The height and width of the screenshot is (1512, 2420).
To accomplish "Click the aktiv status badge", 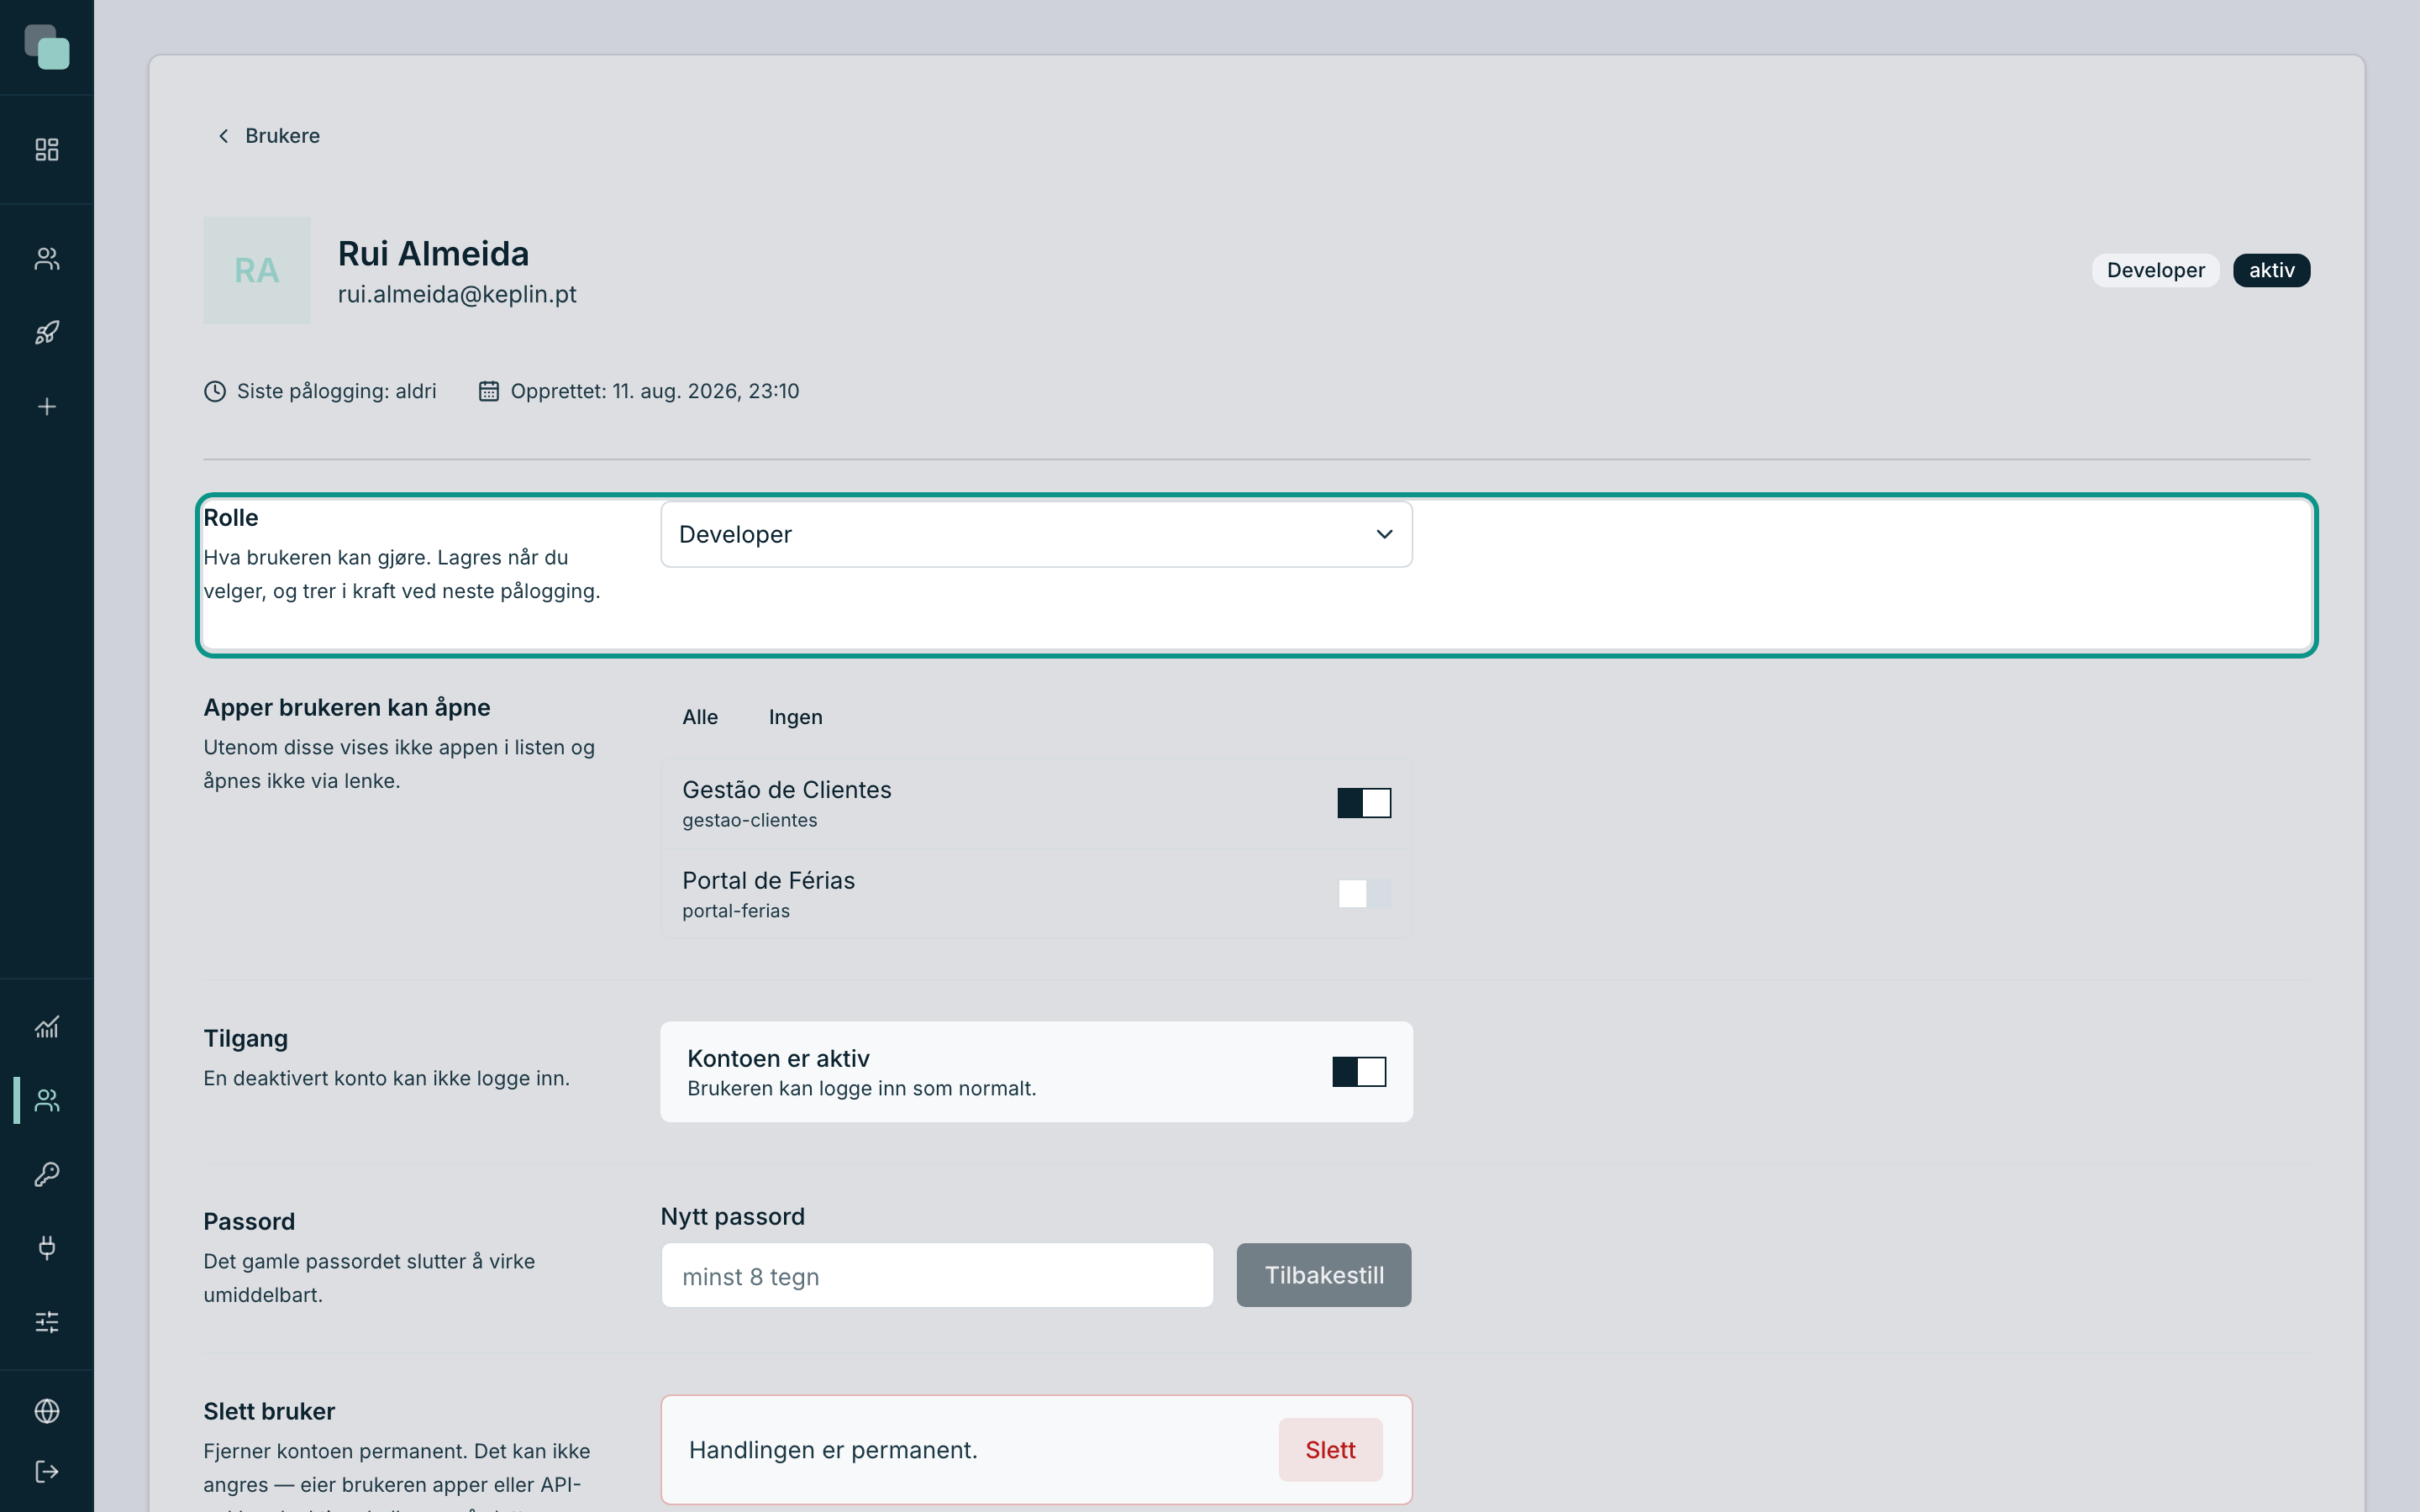I will click(x=2271, y=270).
